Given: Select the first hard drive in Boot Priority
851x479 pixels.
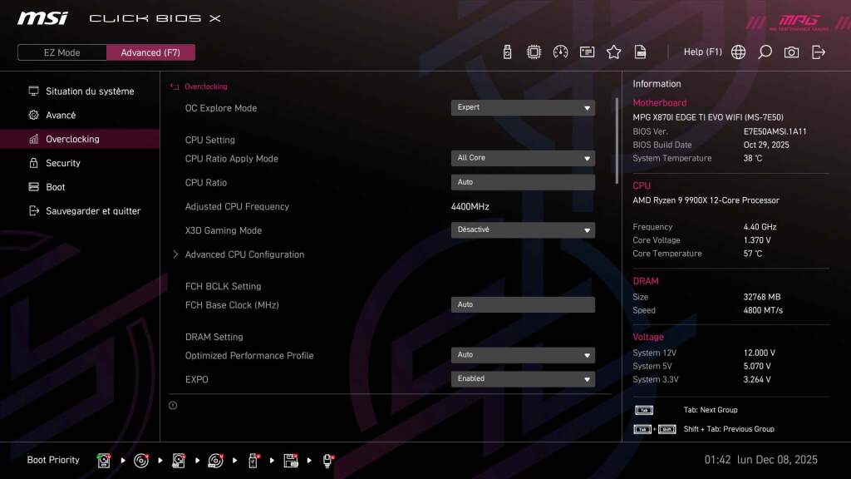Looking at the screenshot, I should (x=103, y=460).
